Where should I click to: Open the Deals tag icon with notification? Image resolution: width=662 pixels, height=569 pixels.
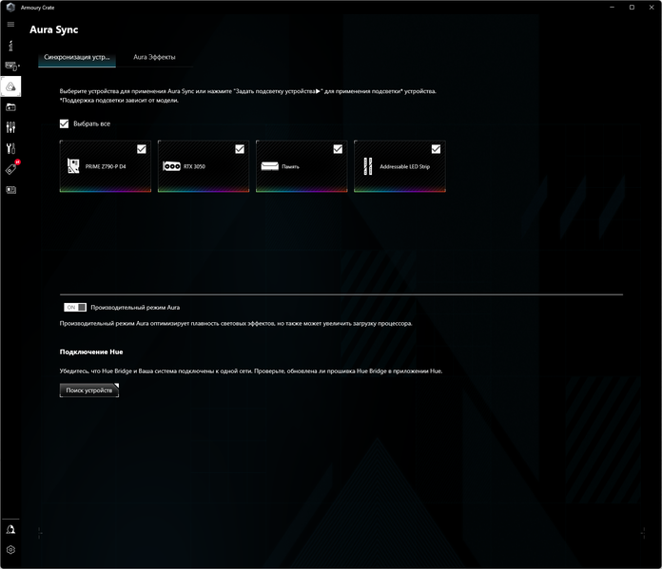point(11,168)
